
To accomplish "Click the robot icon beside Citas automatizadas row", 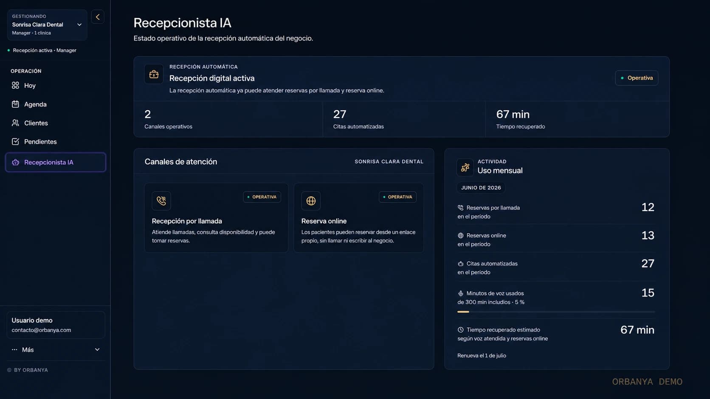I will 460,264.
